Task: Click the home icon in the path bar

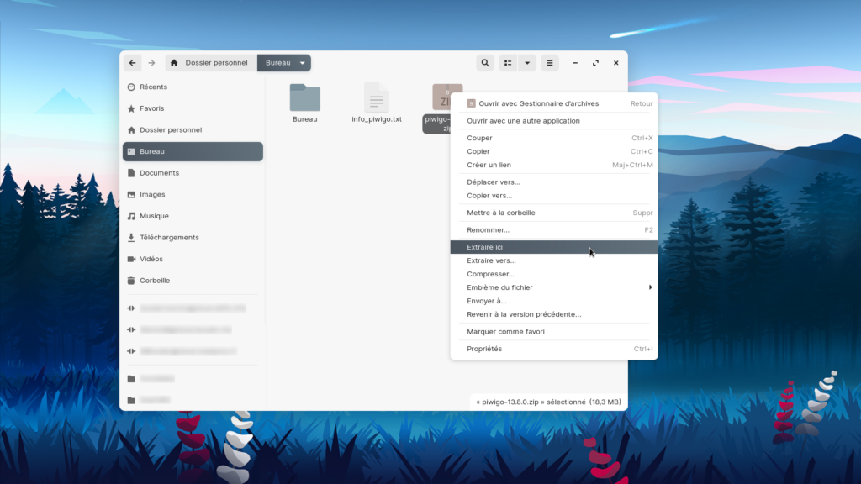Action: coord(174,63)
